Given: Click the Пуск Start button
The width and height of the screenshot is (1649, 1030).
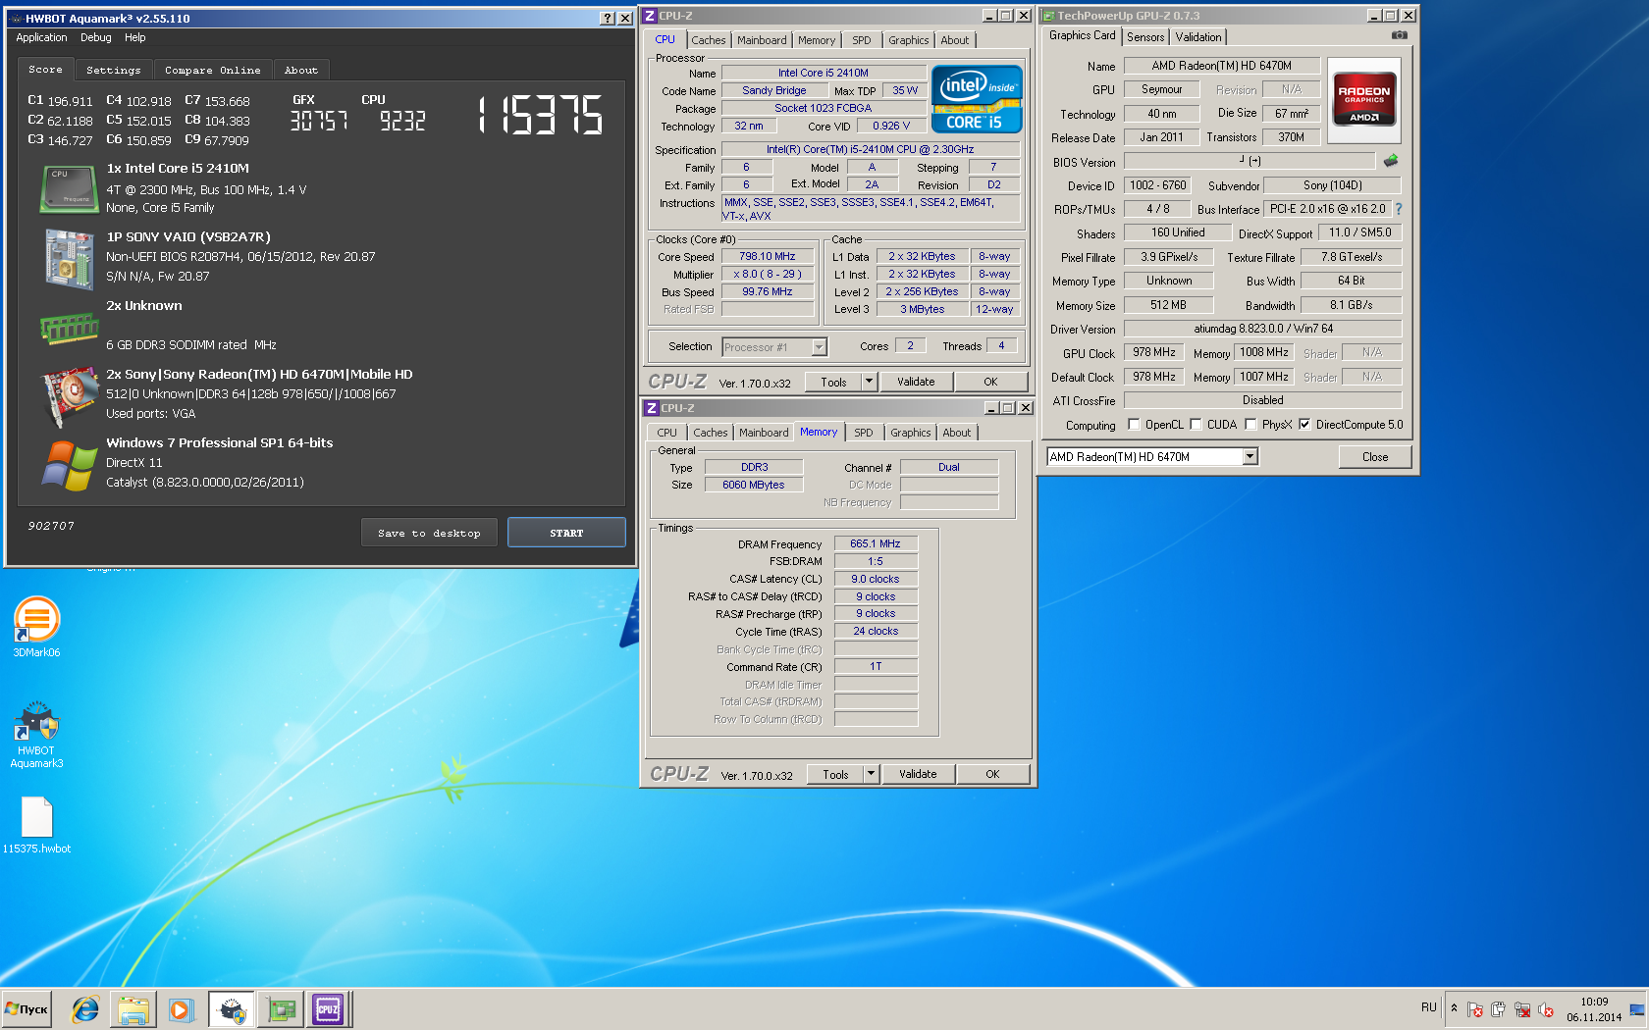Looking at the screenshot, I should [27, 1009].
